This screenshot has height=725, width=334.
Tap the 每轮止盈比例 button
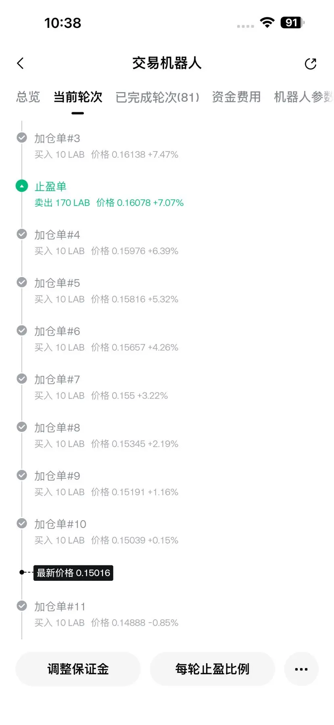[x=212, y=669]
